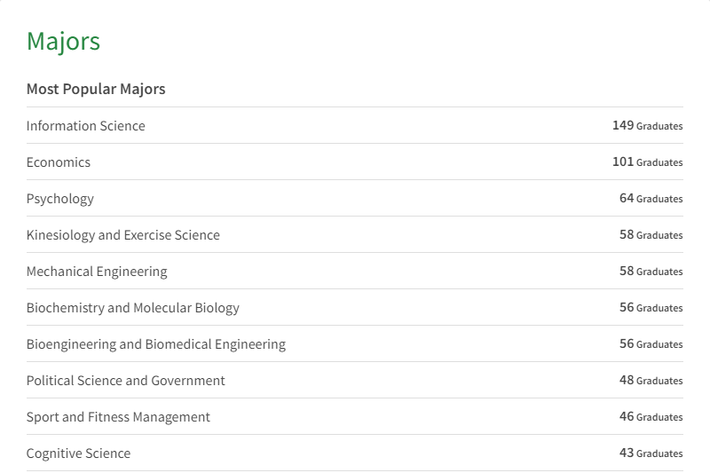Choose Sport and Fitness Management
This screenshot has width=710, height=473.
pos(118,417)
